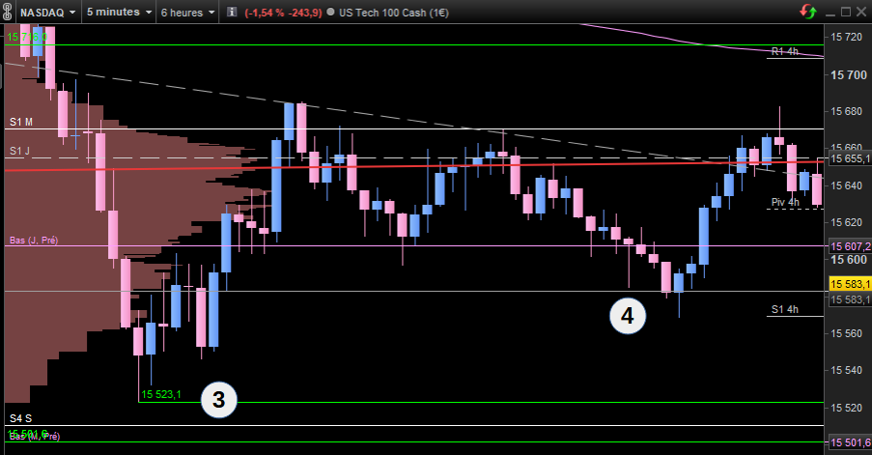Viewport: 872px width, 455px height.
Task: Select the S1 J support label
Action: tap(20, 151)
